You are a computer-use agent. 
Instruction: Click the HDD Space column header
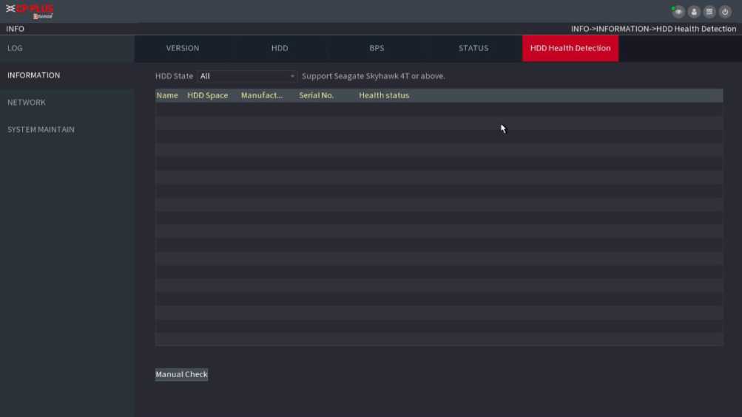[x=208, y=95]
